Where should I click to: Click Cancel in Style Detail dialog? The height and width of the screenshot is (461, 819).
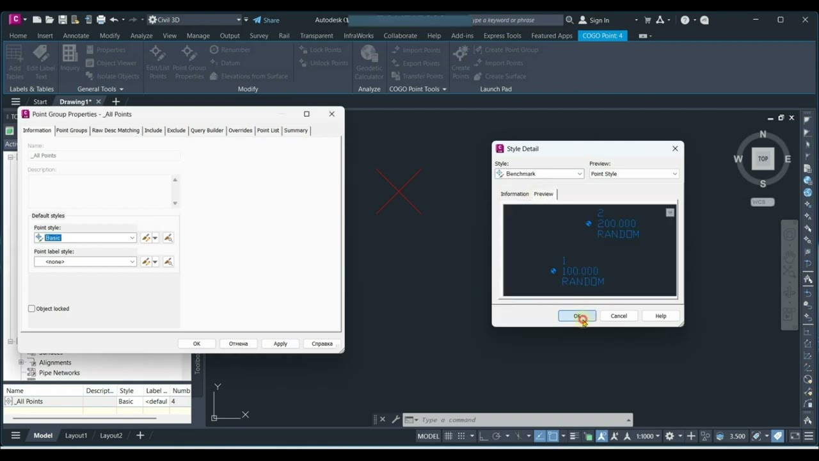(x=619, y=316)
